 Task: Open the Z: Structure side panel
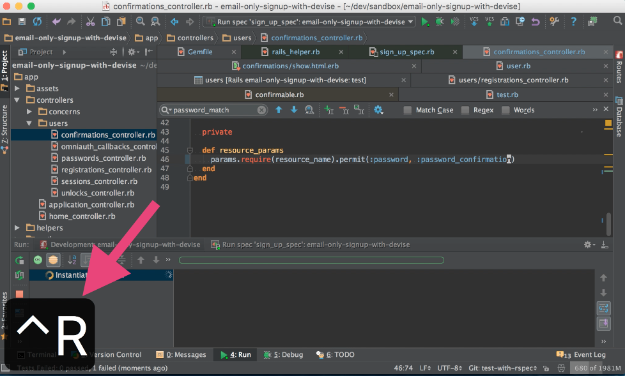pos(4,130)
